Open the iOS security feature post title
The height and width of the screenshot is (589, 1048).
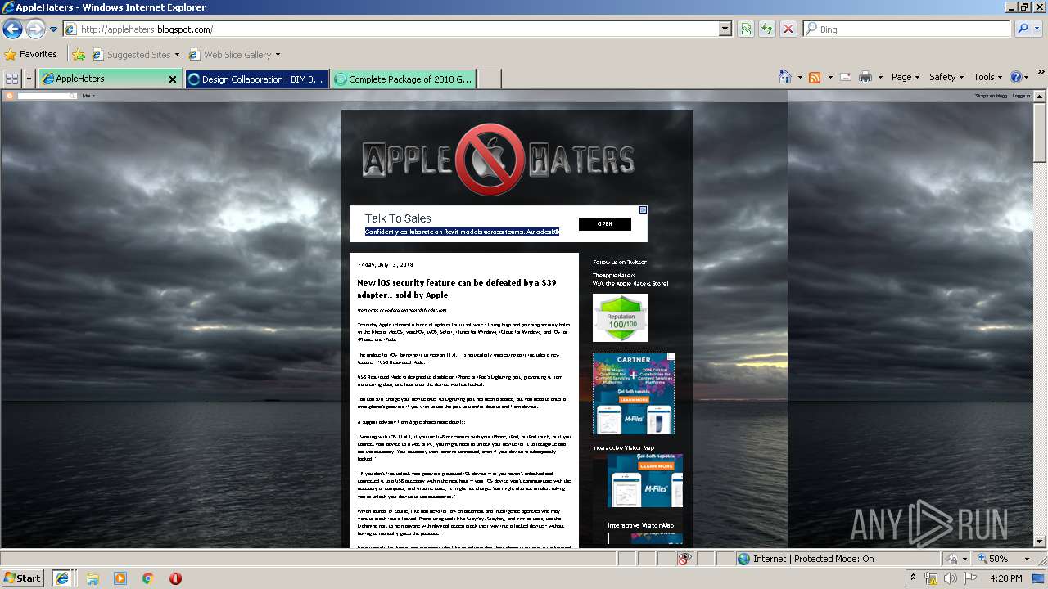[456, 289]
